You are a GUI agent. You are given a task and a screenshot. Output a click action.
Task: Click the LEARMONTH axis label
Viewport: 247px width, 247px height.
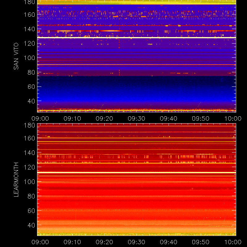[x=16, y=180]
